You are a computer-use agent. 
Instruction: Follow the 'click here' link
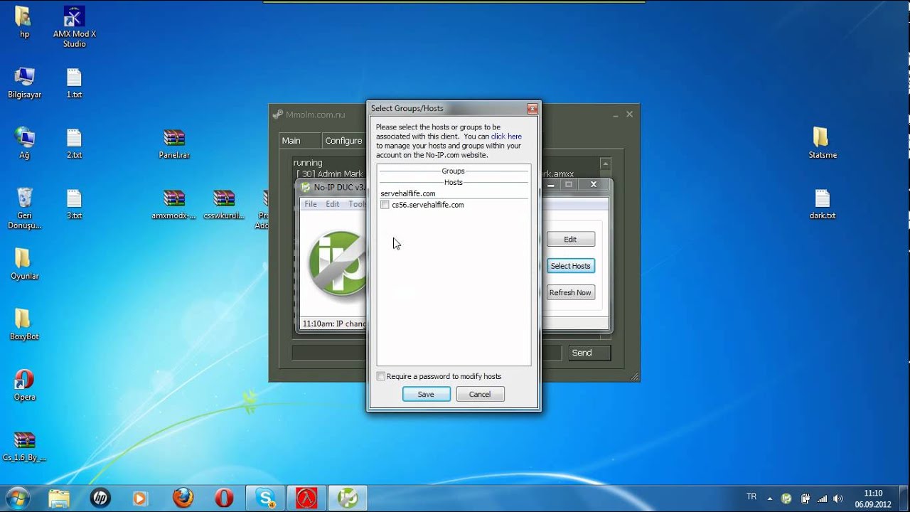[x=506, y=137]
